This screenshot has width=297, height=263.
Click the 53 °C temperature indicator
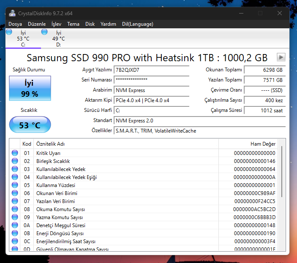tap(30, 125)
